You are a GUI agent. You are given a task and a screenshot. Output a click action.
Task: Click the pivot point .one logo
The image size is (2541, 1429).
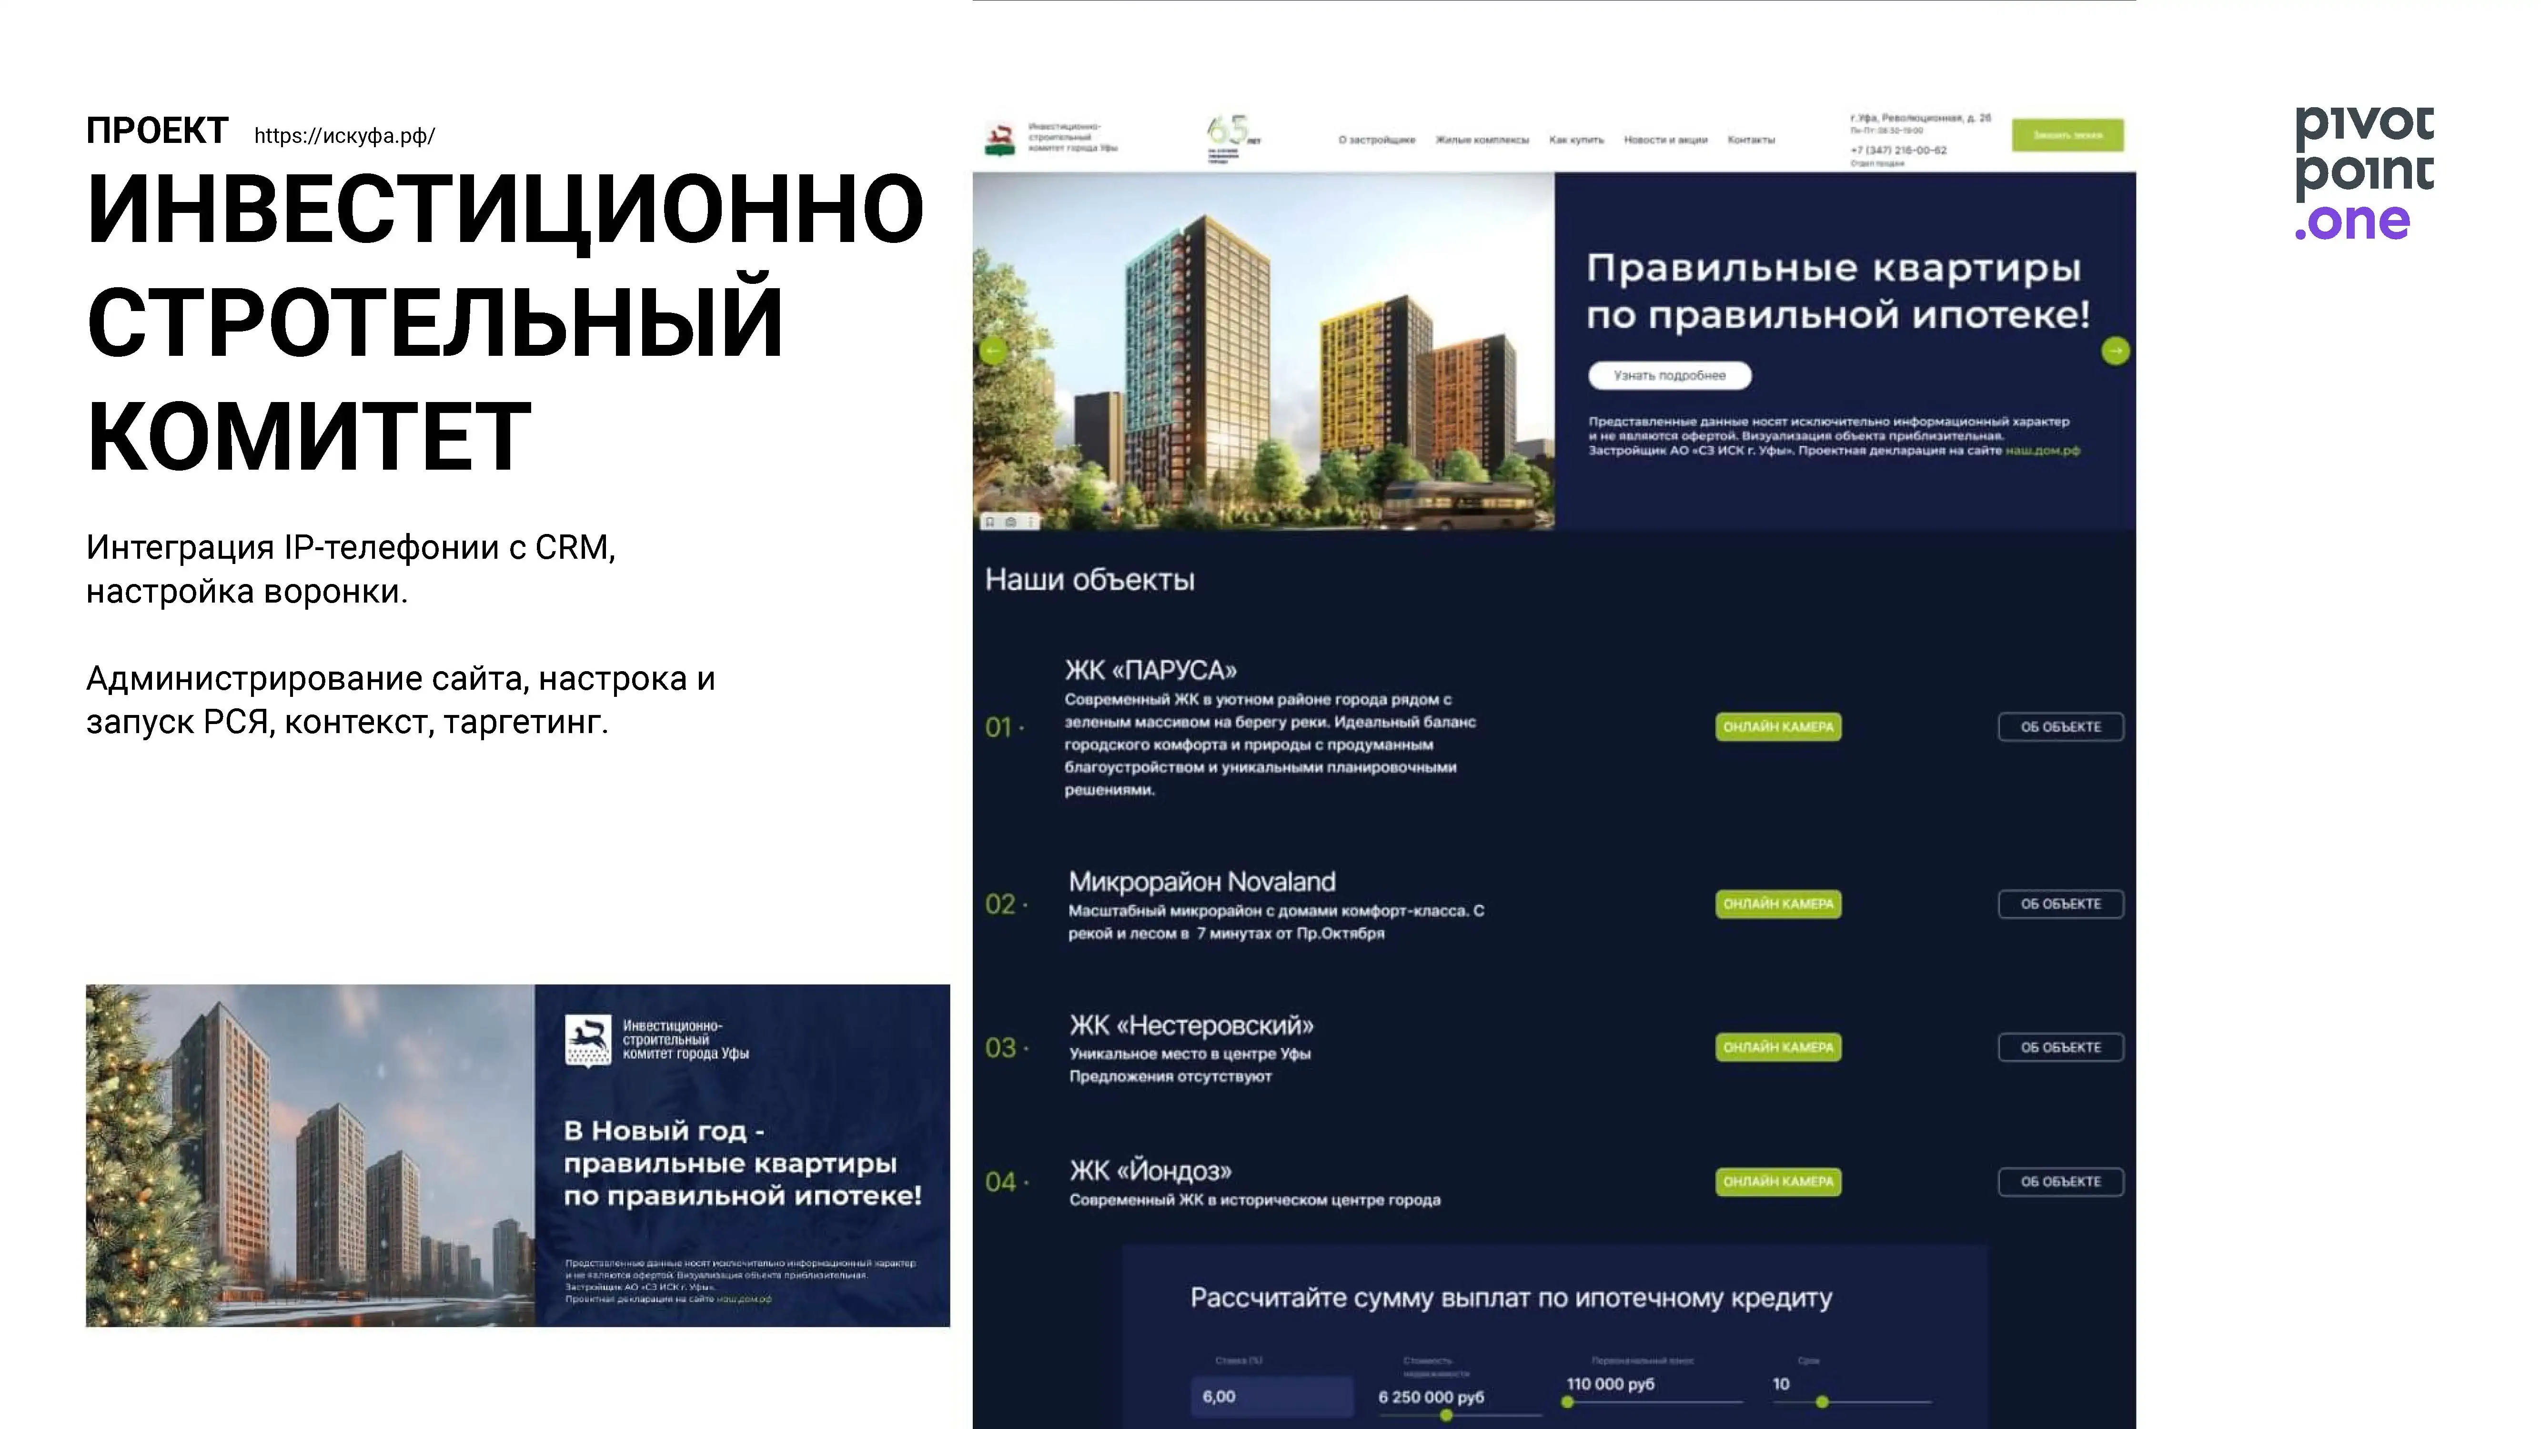coord(2363,173)
